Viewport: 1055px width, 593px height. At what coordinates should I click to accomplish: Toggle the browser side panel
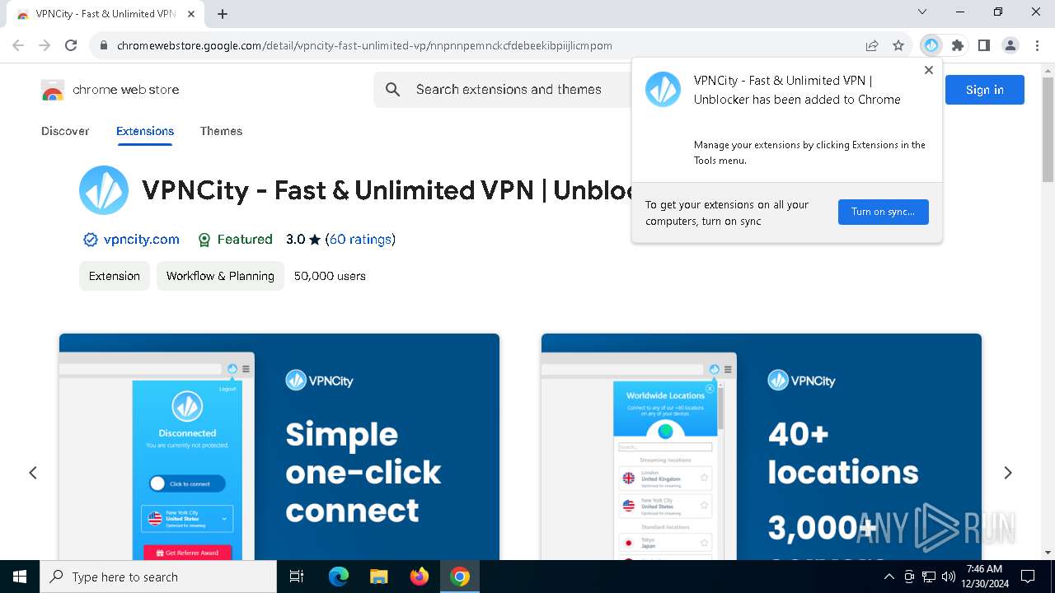point(984,45)
